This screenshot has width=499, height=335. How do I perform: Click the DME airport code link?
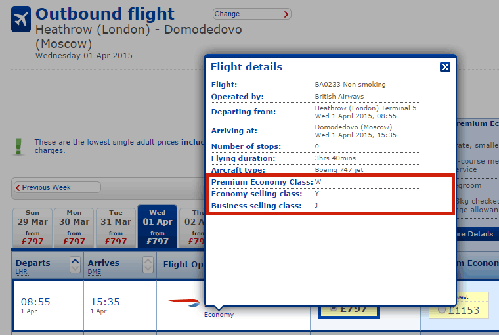(95, 272)
